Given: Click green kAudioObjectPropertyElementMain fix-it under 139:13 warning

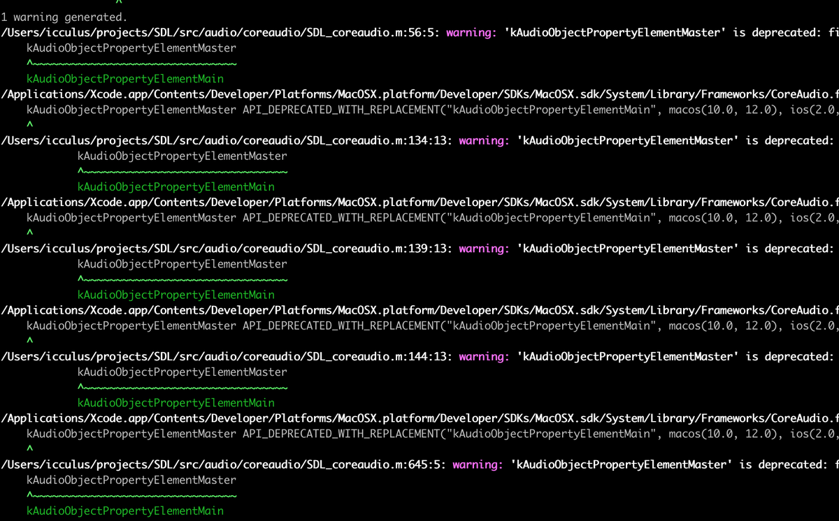Looking at the screenshot, I should [176, 295].
